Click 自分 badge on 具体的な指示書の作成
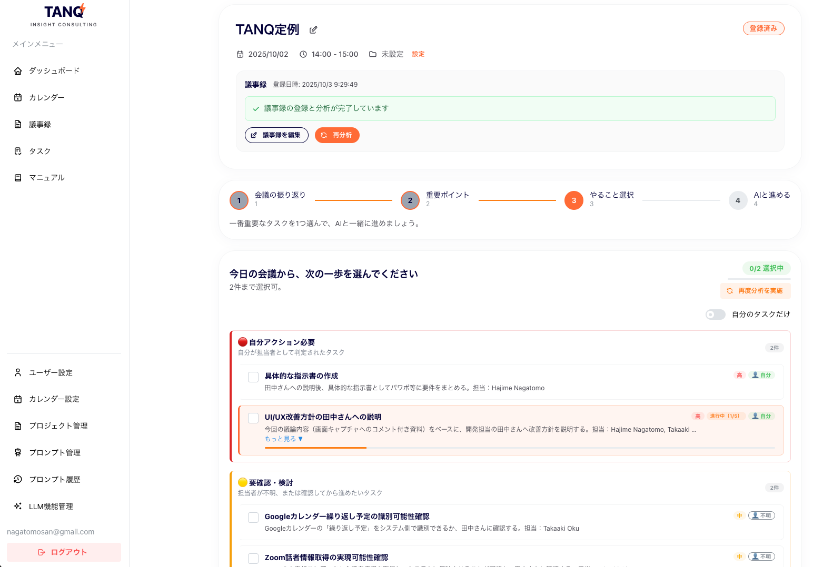813x567 pixels. point(761,375)
